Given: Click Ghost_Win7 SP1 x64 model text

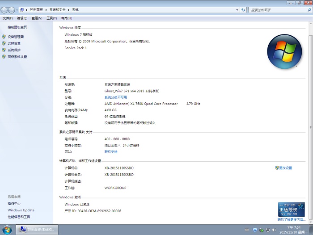Looking at the screenshot, I should [131, 91].
